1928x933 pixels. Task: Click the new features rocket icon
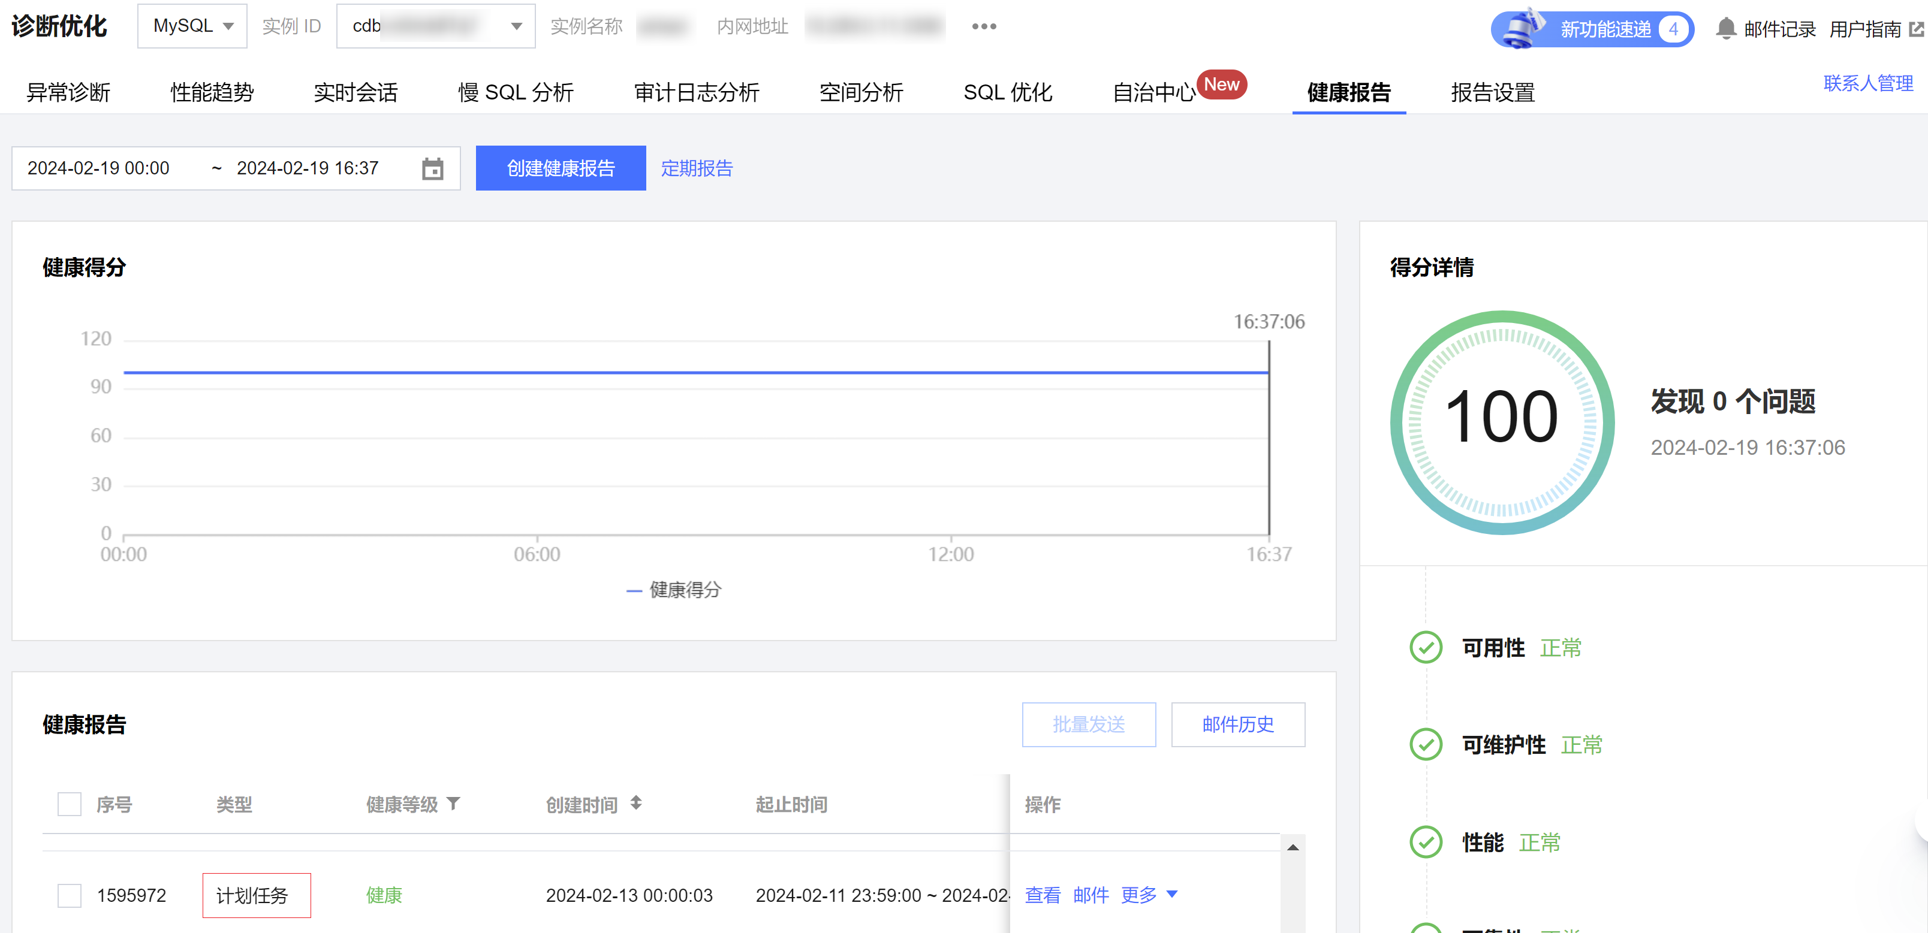(x=1522, y=28)
